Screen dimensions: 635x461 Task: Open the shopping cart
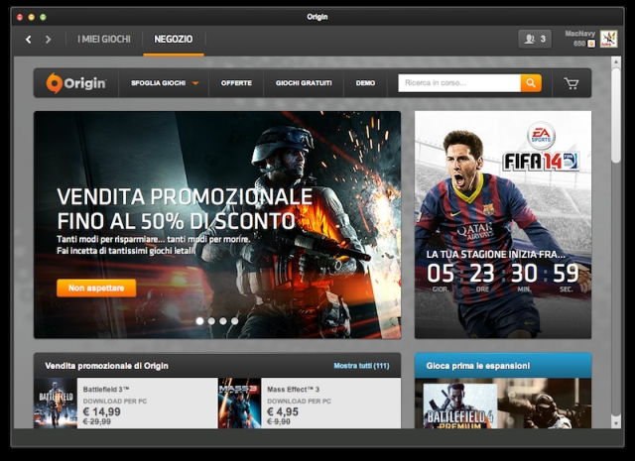pos(571,83)
